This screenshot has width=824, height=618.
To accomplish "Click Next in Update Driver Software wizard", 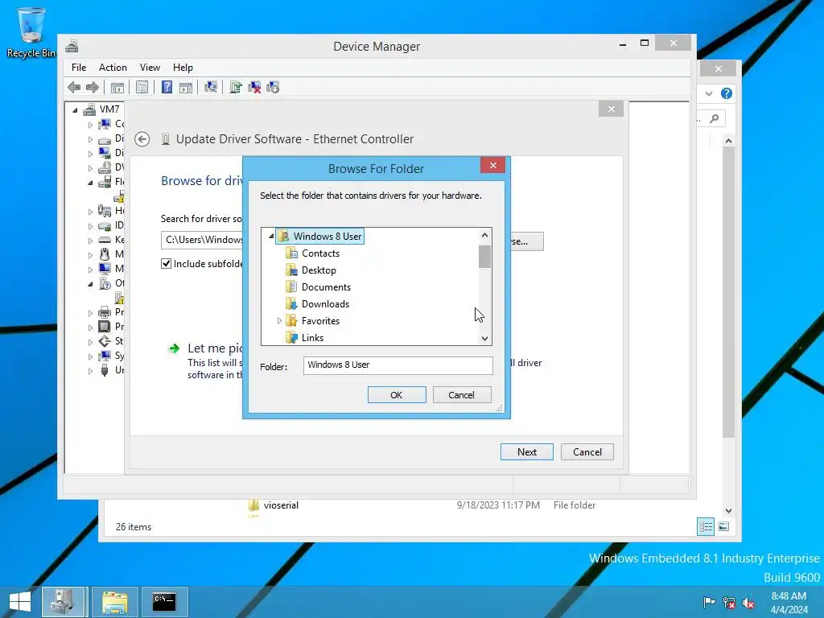I will [x=526, y=452].
